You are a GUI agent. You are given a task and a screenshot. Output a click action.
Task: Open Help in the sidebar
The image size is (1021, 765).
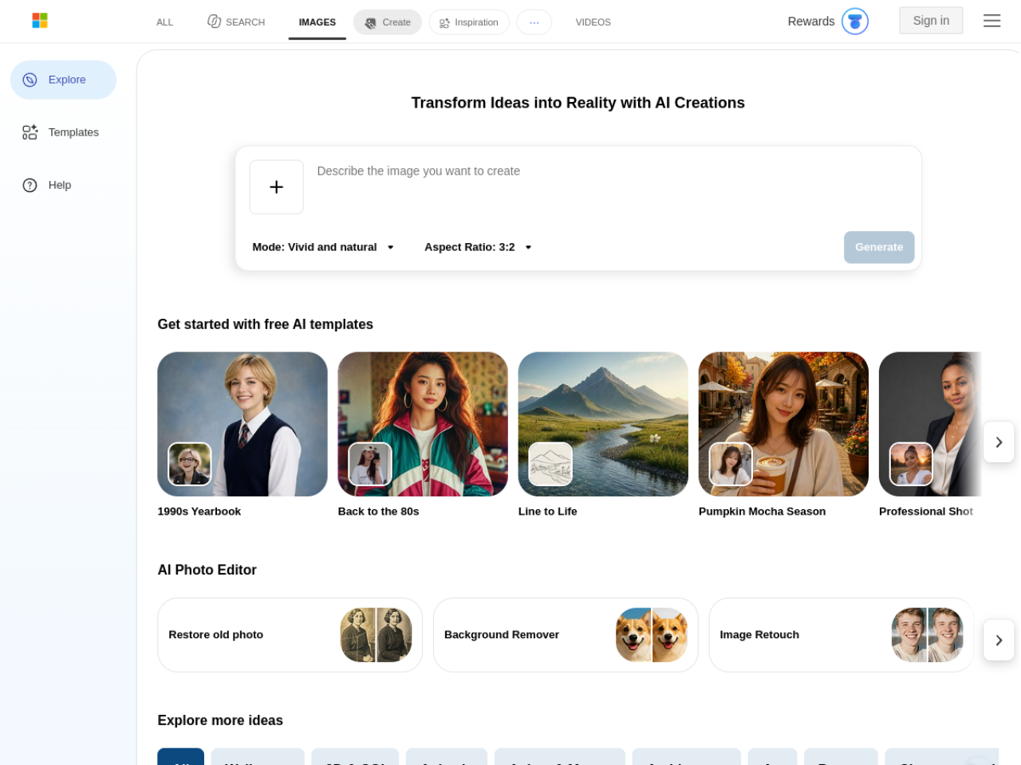(63, 185)
